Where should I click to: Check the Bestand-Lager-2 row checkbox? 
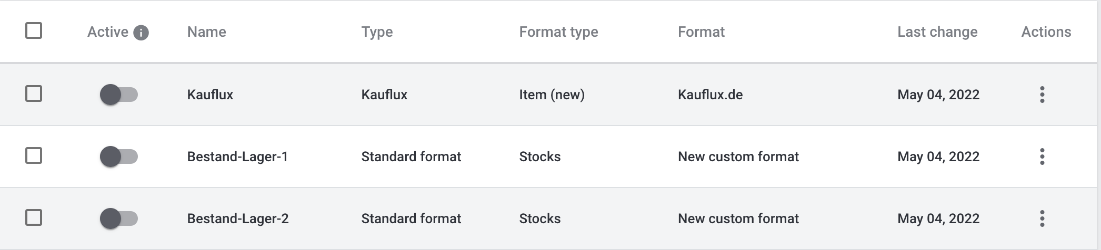coord(34,217)
